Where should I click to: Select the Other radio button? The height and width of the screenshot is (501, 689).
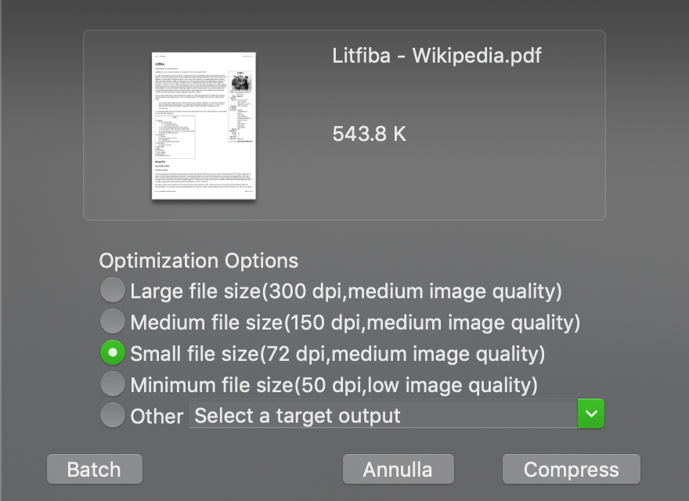coord(113,415)
